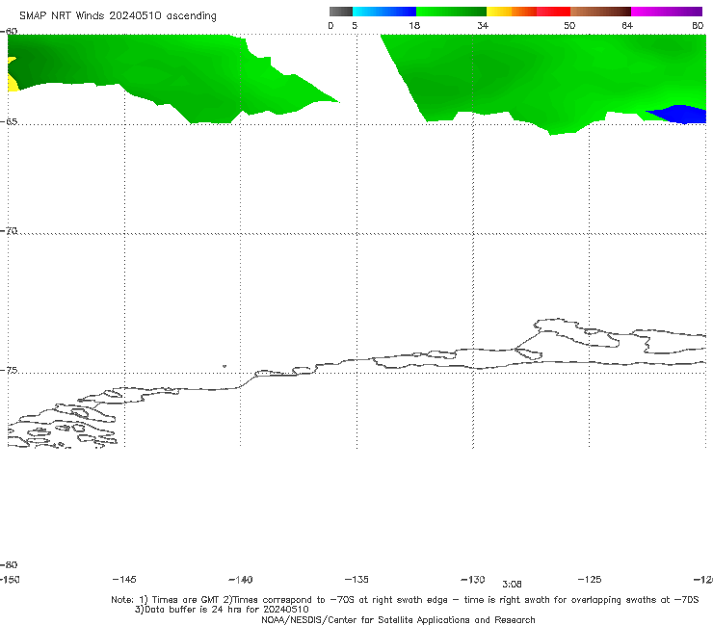Click the latitude label '-80'
Viewport: 713px width, 626px height.
(x=9, y=565)
